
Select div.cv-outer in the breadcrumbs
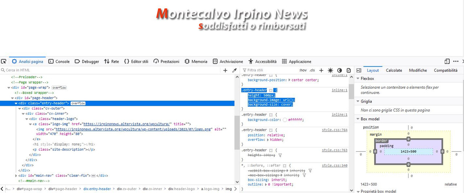(127, 189)
